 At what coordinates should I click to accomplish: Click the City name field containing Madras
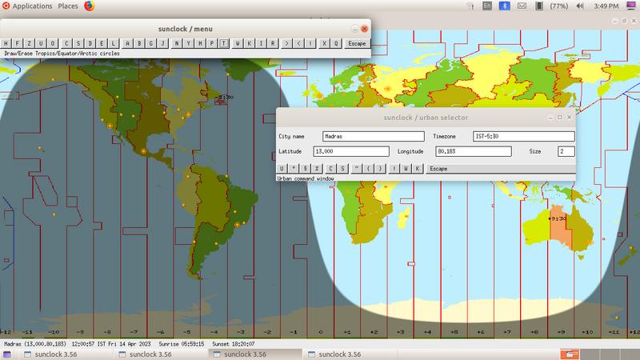373,137
